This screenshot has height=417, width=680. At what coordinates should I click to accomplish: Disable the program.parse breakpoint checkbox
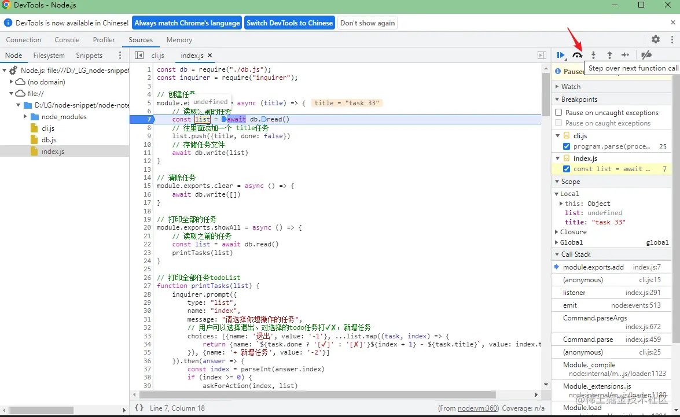(567, 146)
